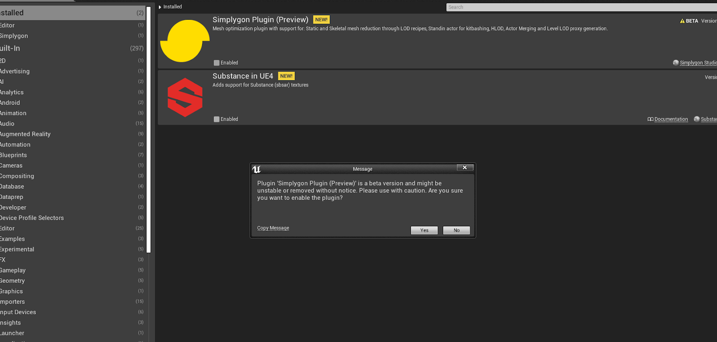The height and width of the screenshot is (342, 717).
Task: Confirm with the Yes button
Action: click(424, 230)
